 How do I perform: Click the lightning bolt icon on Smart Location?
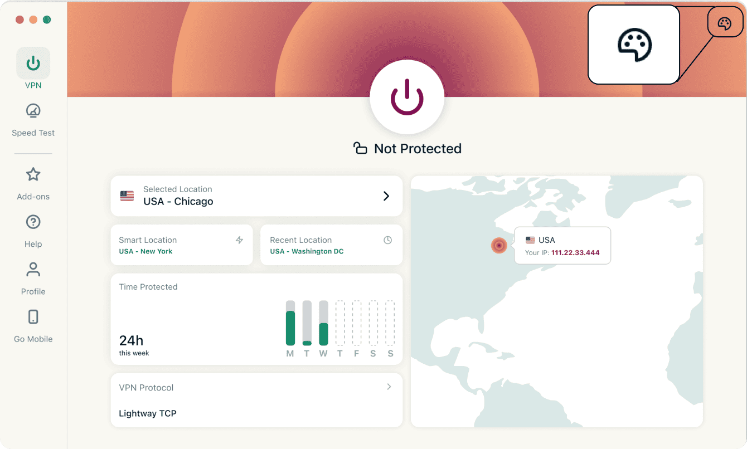(239, 240)
